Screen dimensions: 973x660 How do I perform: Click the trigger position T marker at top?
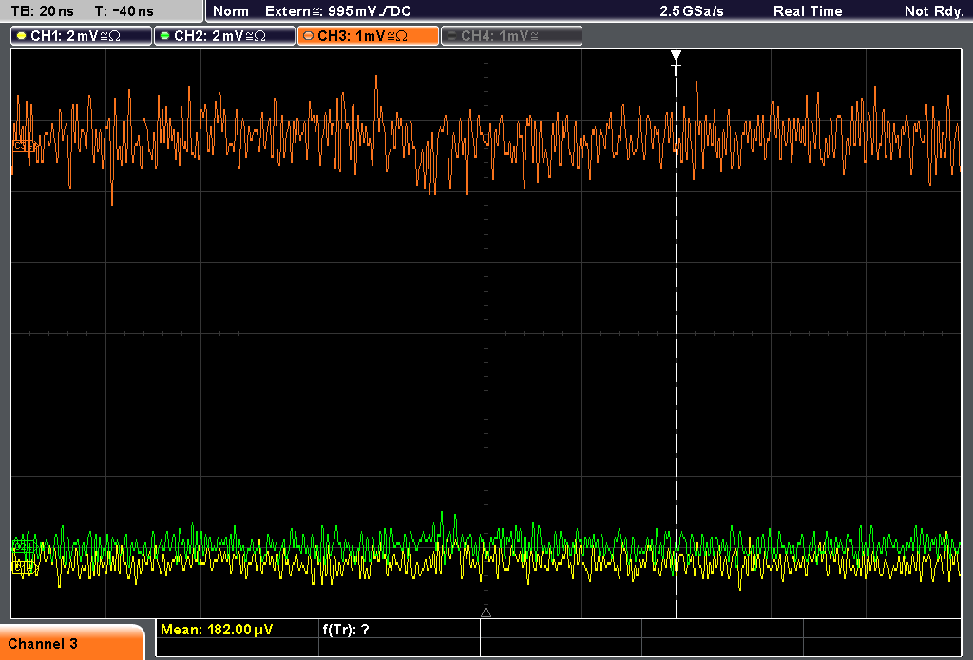tap(676, 63)
